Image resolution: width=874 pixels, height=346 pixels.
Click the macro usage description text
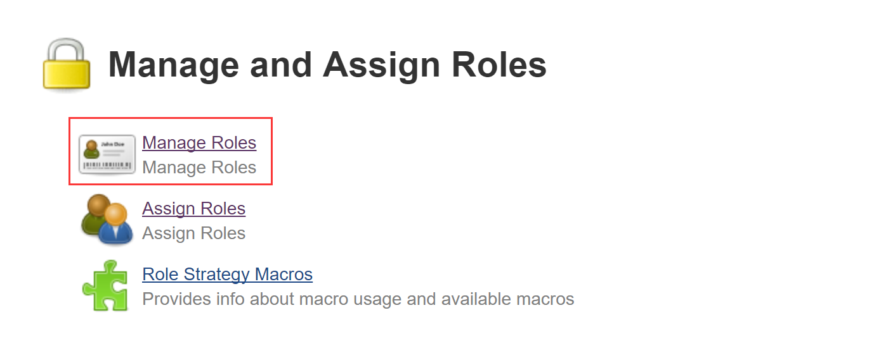[x=358, y=299]
